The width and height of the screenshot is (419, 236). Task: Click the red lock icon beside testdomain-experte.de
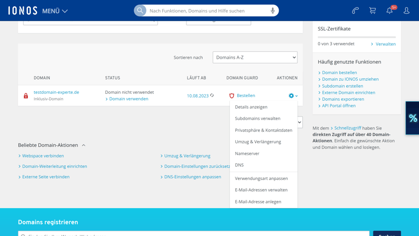26,96
